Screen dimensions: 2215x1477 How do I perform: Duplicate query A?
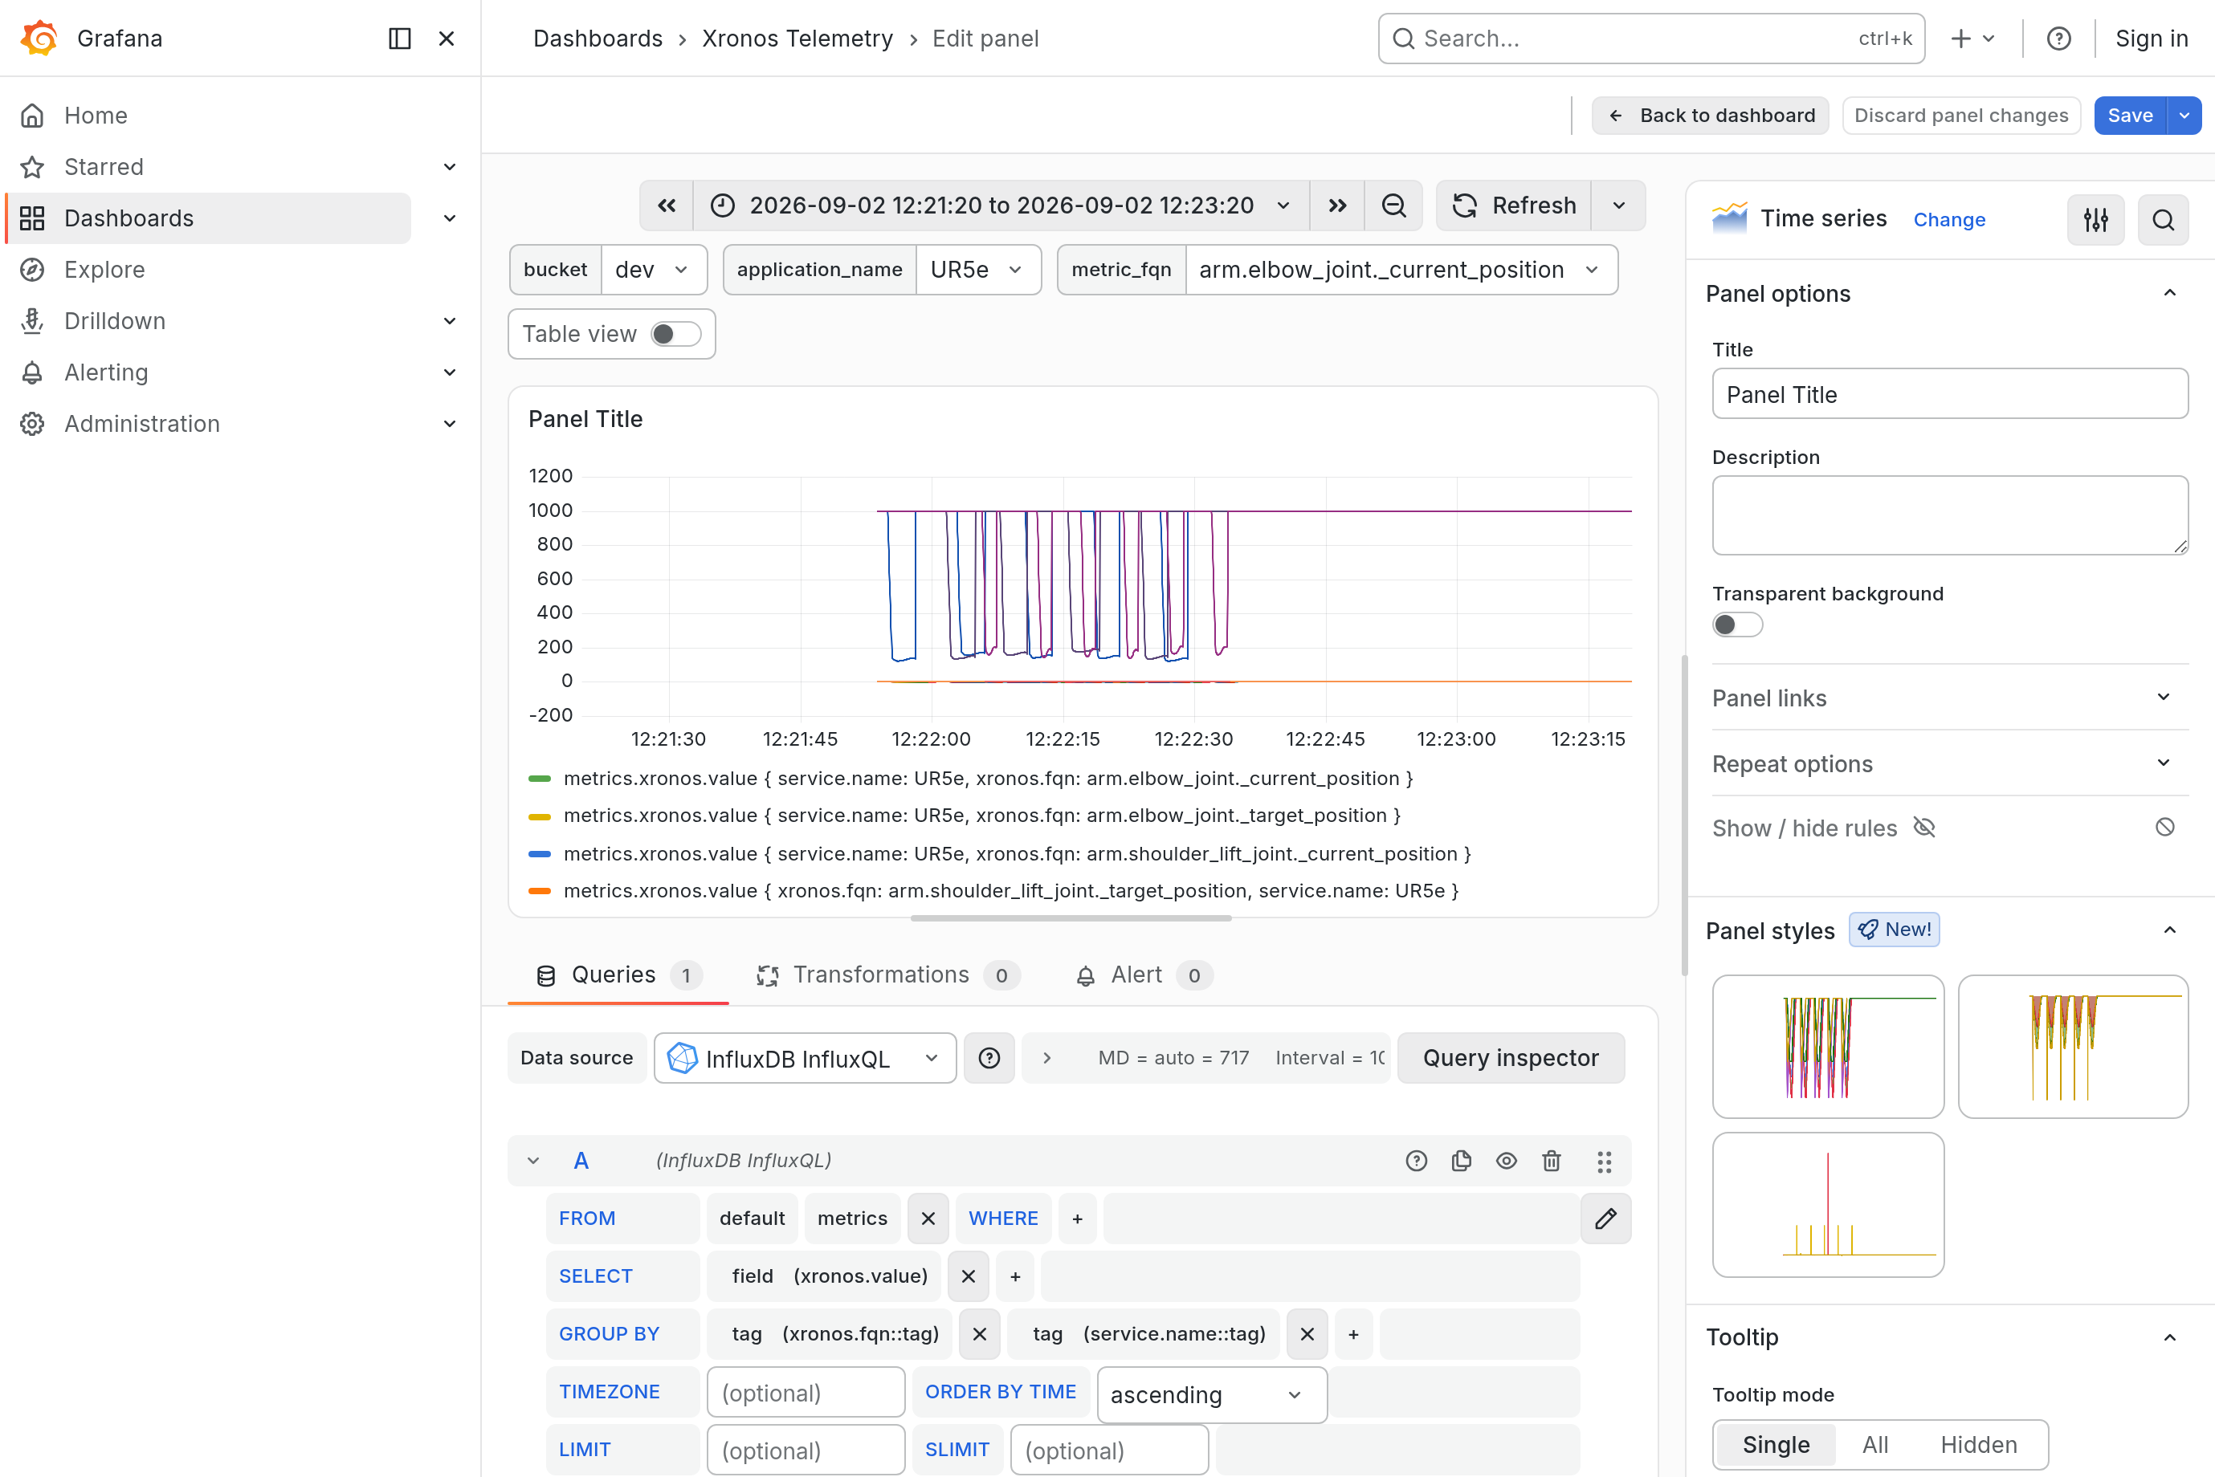(1462, 1161)
